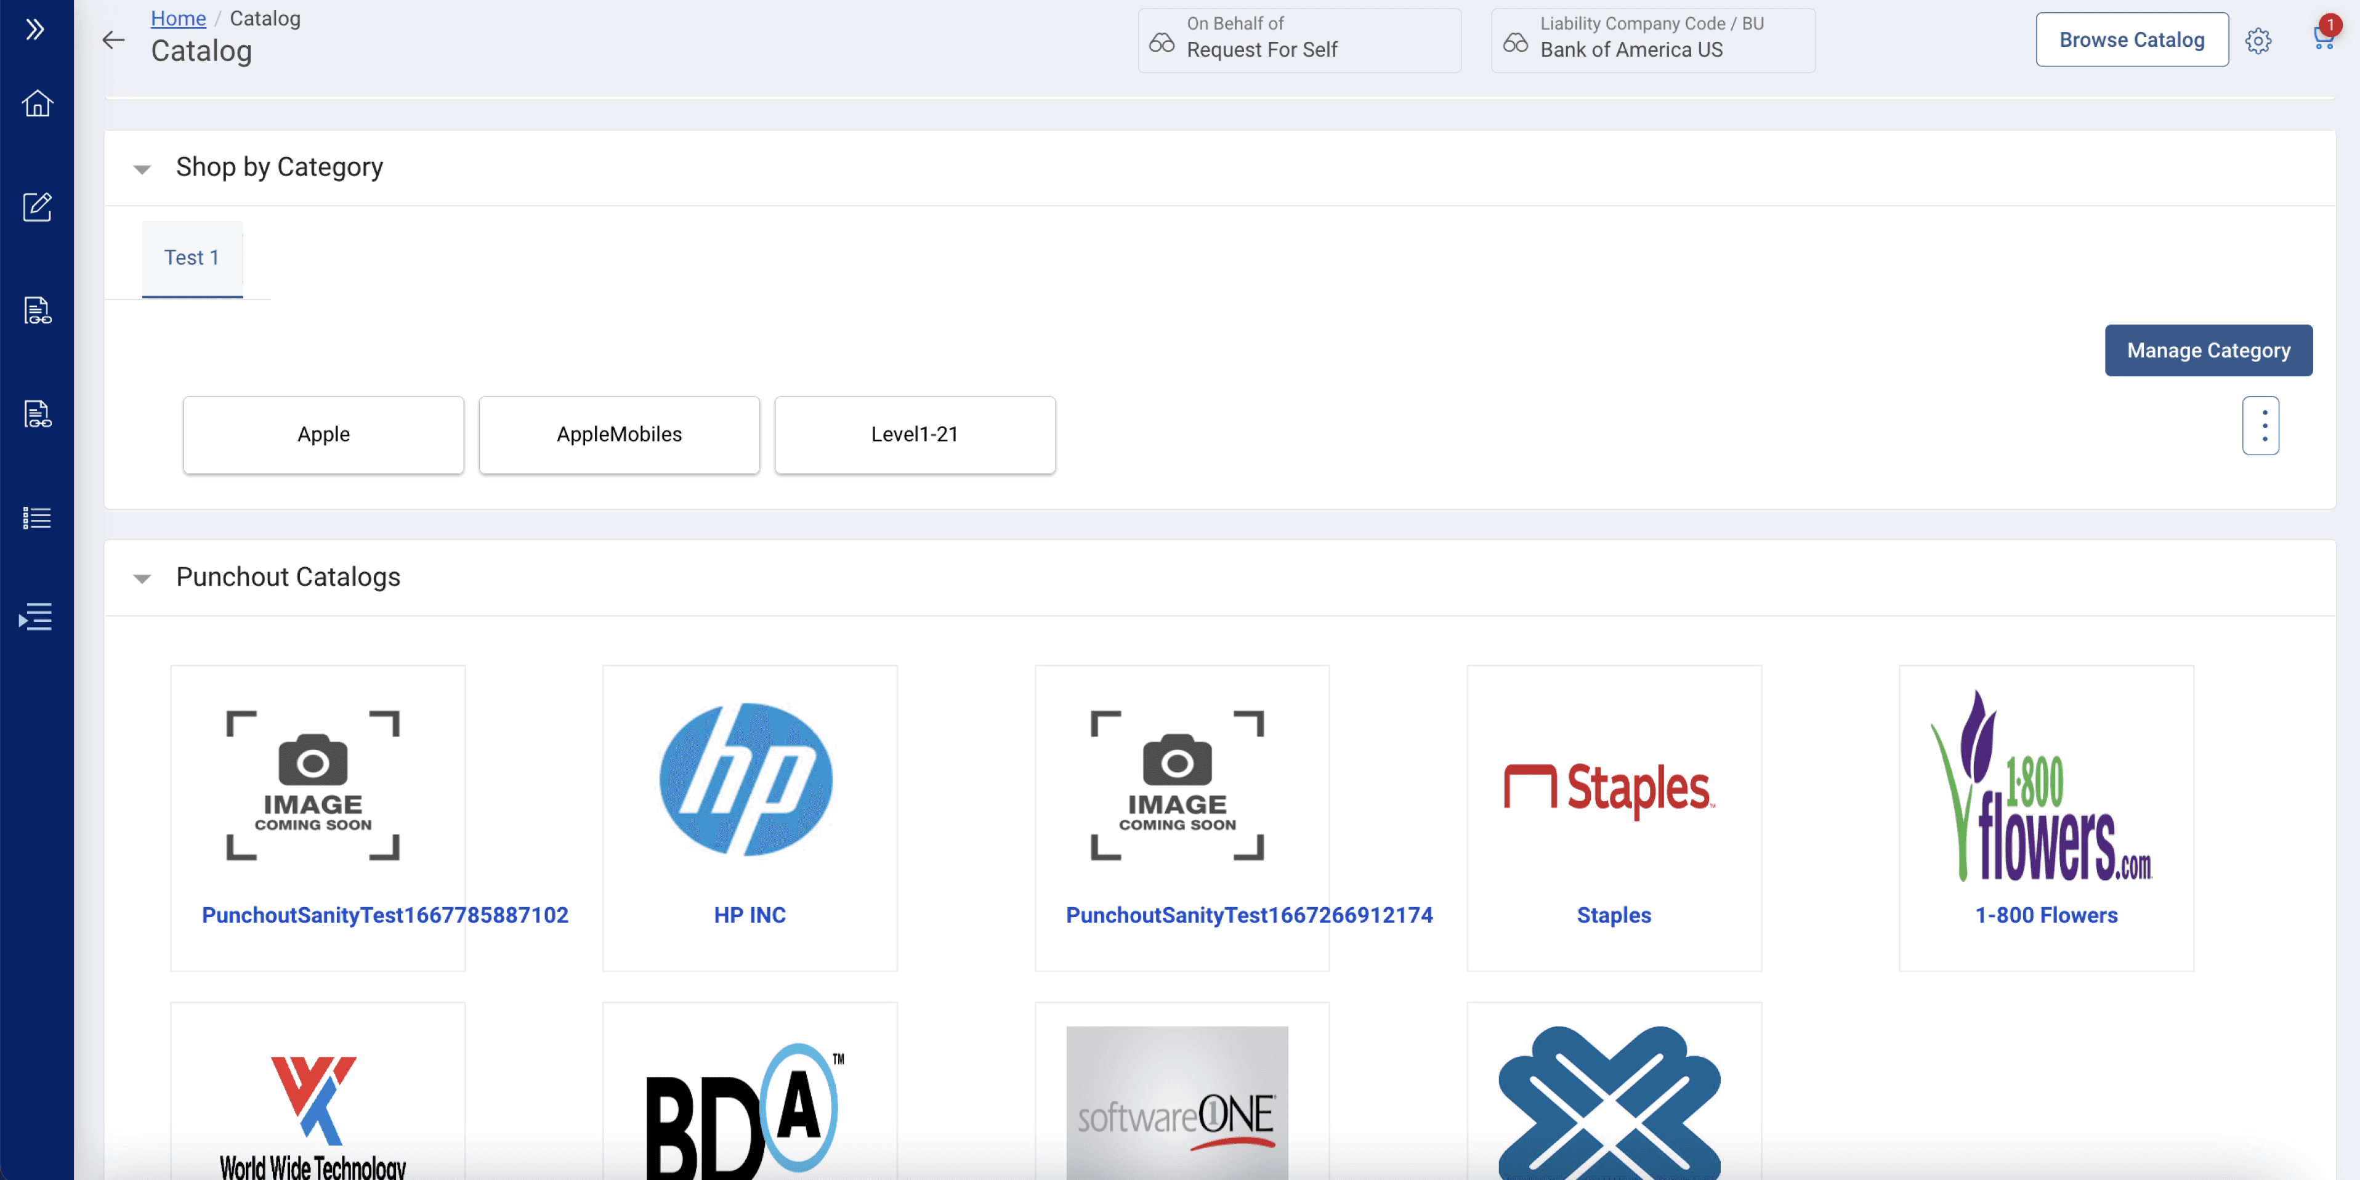
Task: Click the indented list icon in sidebar
Action: click(x=37, y=616)
